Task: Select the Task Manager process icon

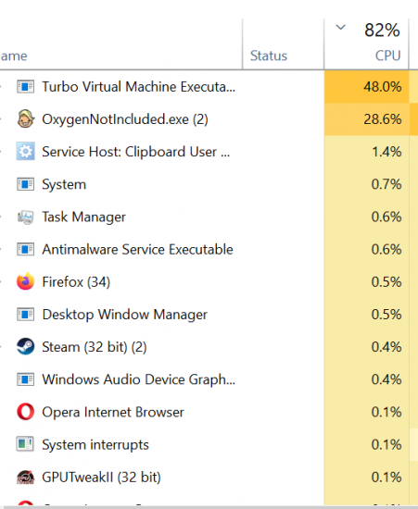Action: click(25, 217)
